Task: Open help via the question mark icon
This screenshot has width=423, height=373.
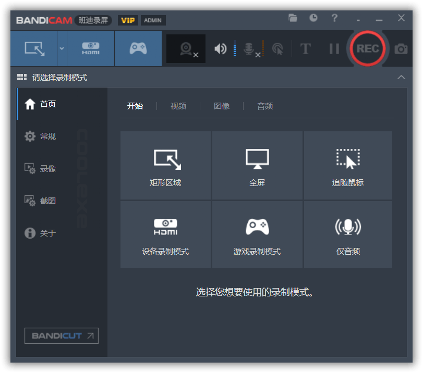Action: coord(334,18)
